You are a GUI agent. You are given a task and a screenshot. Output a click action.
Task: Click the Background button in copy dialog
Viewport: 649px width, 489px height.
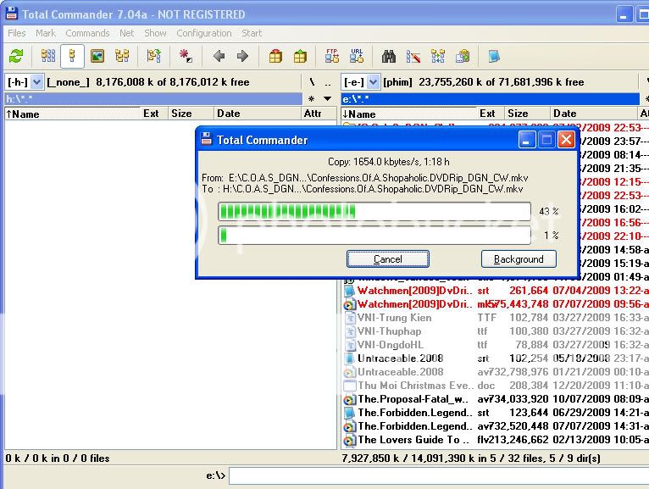tap(518, 259)
